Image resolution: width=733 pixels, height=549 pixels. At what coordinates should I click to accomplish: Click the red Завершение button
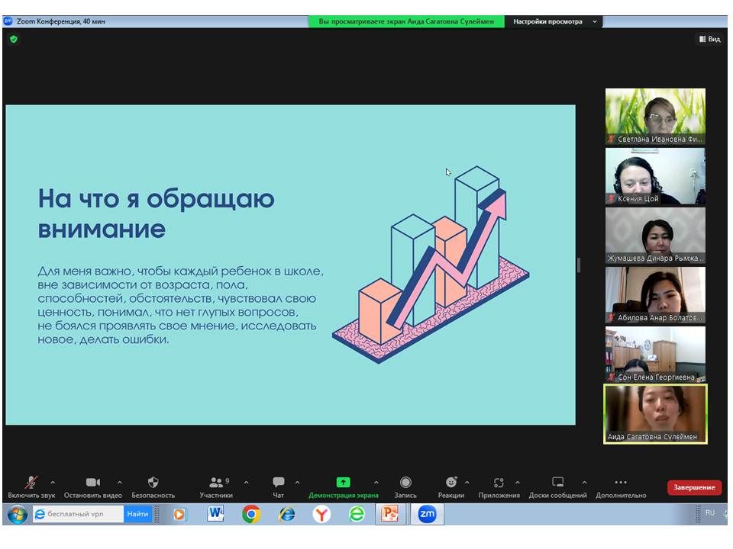coord(694,487)
